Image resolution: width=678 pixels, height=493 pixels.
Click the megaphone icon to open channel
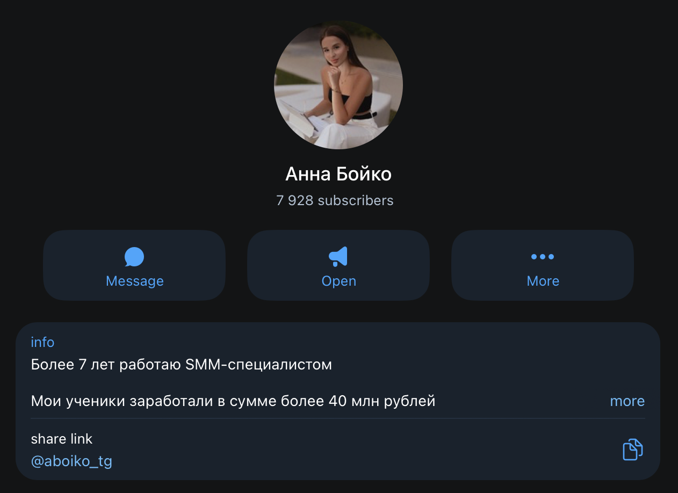[x=338, y=257]
